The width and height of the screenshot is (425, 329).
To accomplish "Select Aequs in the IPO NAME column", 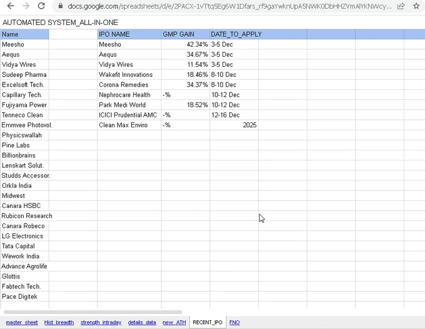I will pos(129,54).
